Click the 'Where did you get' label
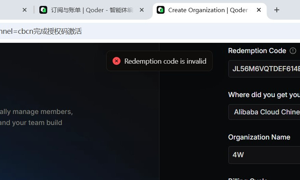 (x=264, y=95)
